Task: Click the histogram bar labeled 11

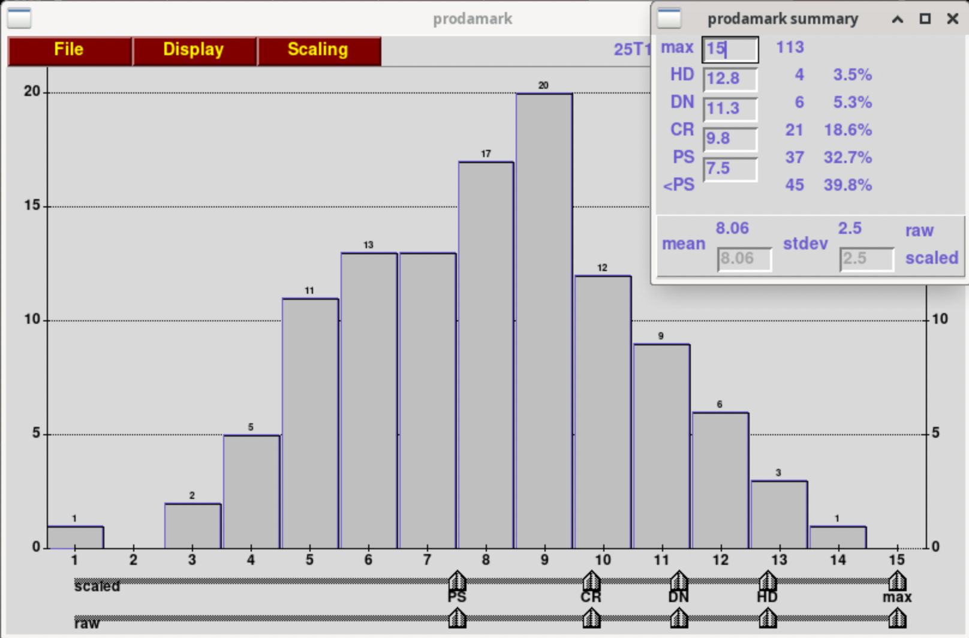Action: [x=311, y=423]
